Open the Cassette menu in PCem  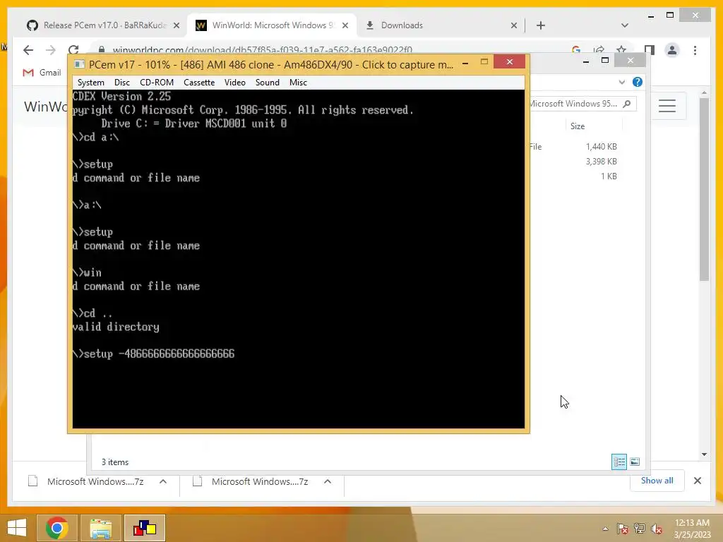click(x=198, y=83)
